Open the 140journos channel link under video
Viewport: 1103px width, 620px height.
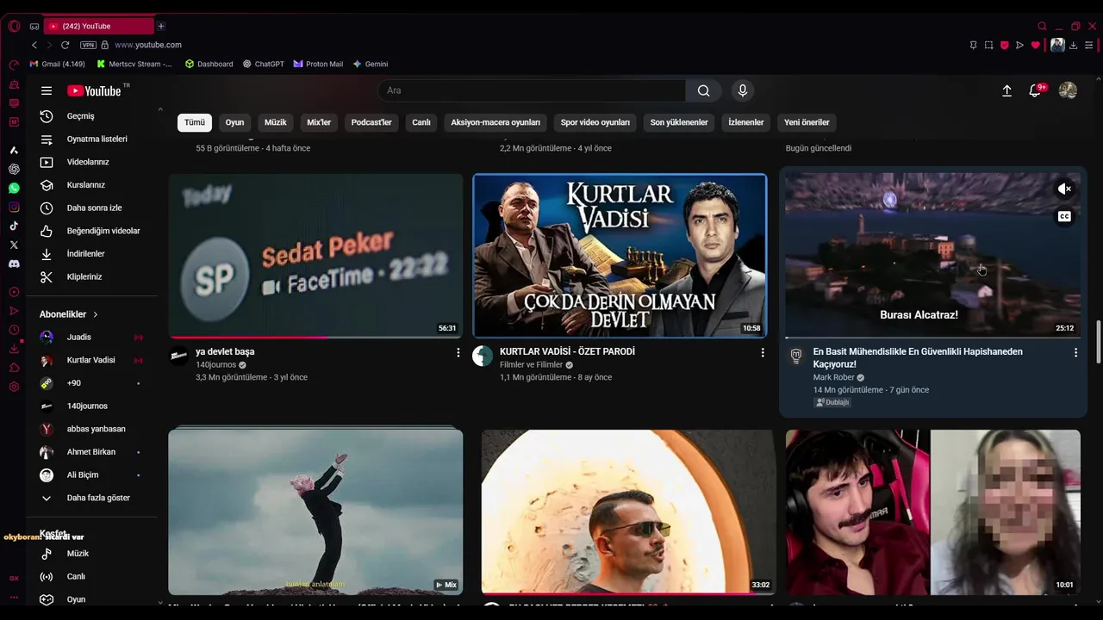(x=215, y=365)
